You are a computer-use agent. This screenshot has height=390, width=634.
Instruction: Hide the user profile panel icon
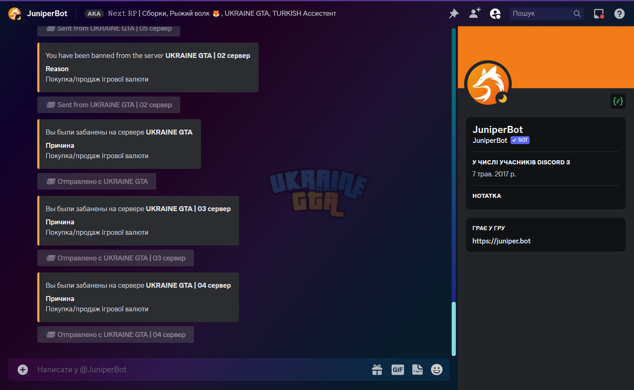click(x=495, y=14)
